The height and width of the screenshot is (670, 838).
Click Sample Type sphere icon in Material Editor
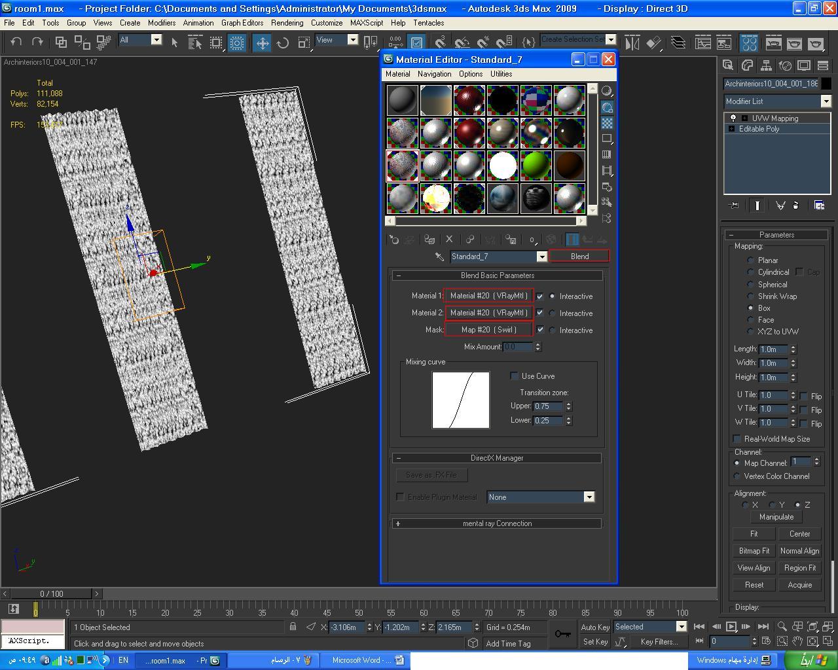(607, 91)
